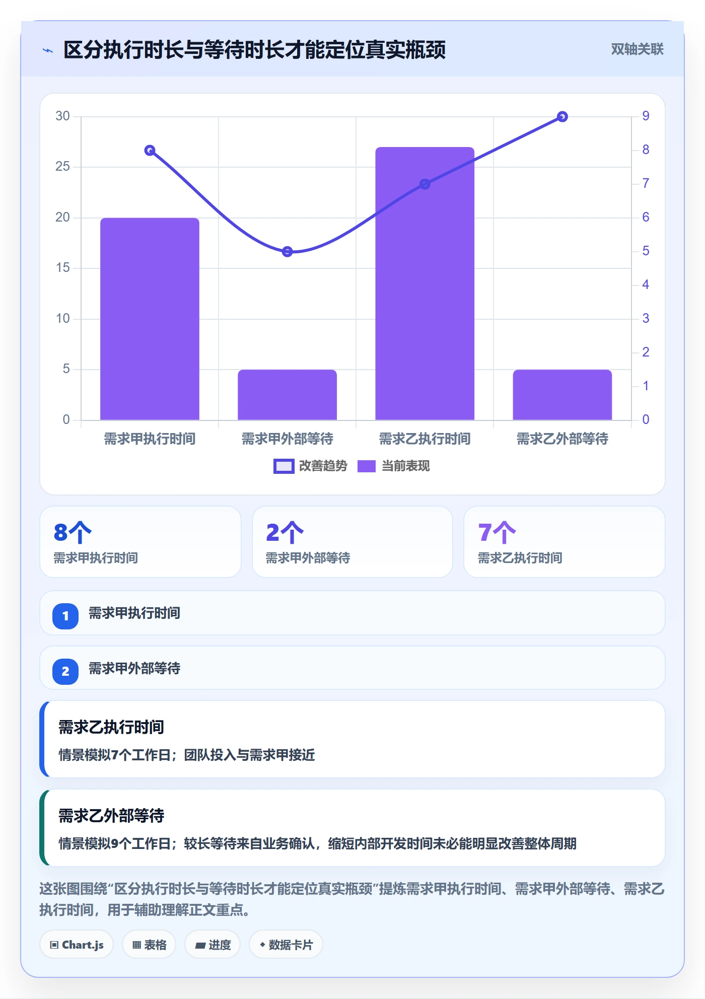This screenshot has height=999, width=705.
Task: Click the lightning icon beside the title
Action: [x=48, y=50]
